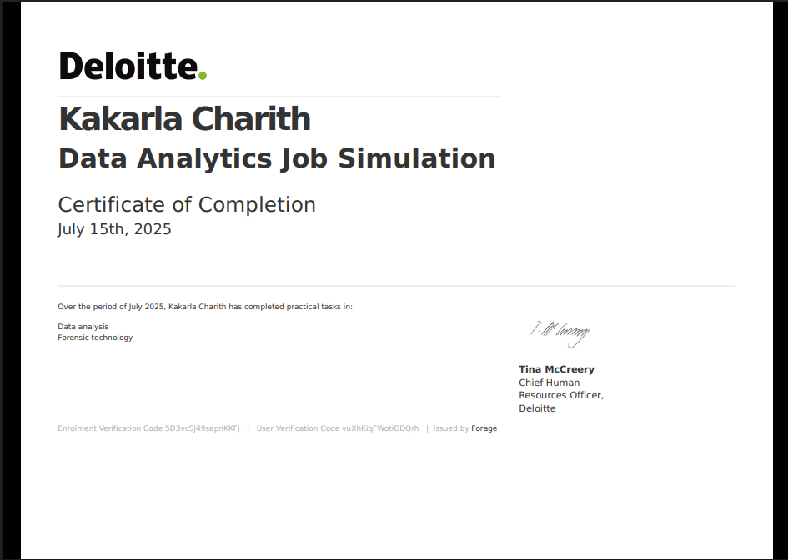This screenshot has height=560, width=788.
Task: Click the green dot in Deloitte logo
Action: (x=203, y=75)
